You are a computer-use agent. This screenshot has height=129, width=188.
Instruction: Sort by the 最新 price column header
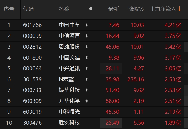[x=113, y=9]
